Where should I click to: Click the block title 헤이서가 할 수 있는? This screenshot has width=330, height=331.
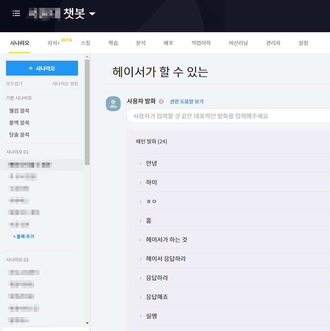[160, 72]
